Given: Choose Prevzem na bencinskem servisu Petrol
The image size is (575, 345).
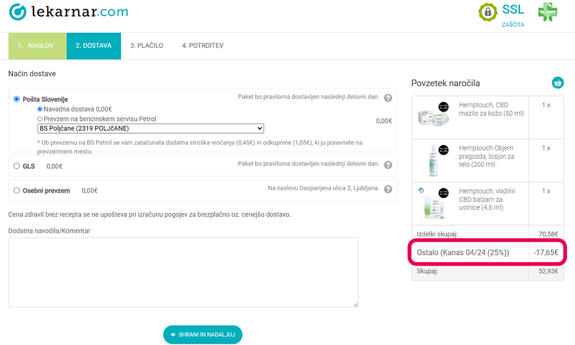Looking at the screenshot, I should [x=40, y=119].
